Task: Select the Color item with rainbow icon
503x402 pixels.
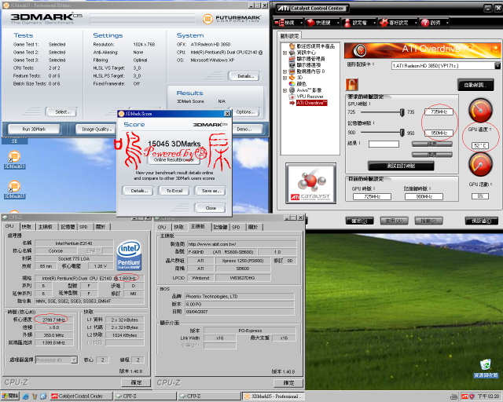Action: click(x=298, y=84)
